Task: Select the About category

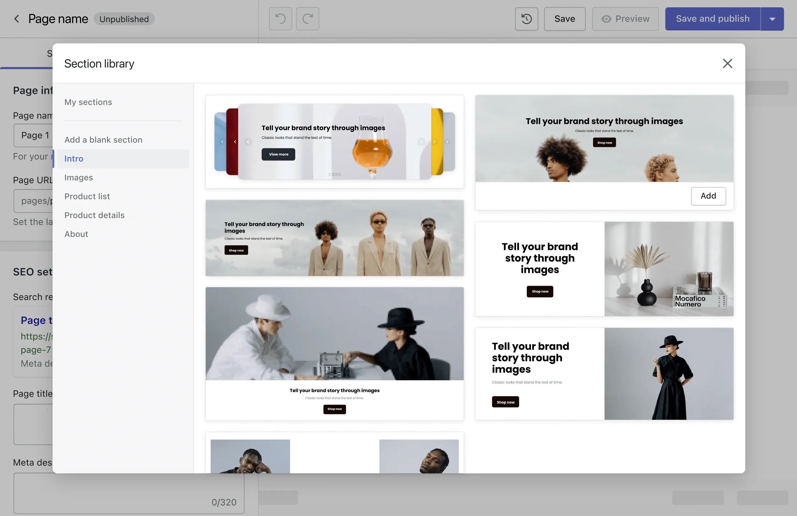Action: click(x=76, y=234)
